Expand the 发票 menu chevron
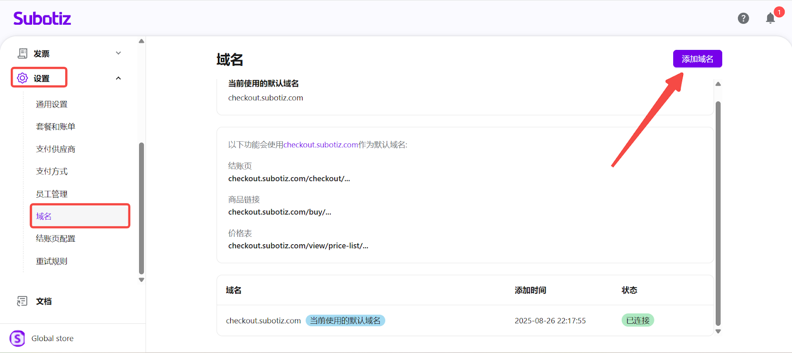Viewport: 792px width, 353px height. pos(118,53)
